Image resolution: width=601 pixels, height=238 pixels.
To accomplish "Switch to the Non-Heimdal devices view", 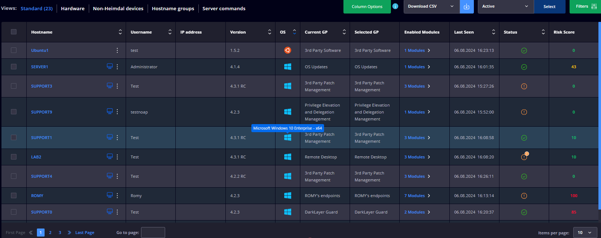I will (x=118, y=8).
